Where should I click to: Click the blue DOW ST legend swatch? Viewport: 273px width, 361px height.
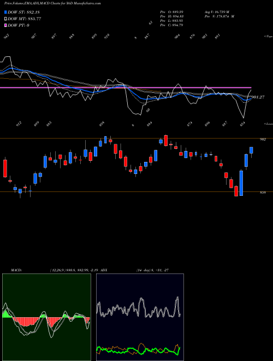coord(5,12)
